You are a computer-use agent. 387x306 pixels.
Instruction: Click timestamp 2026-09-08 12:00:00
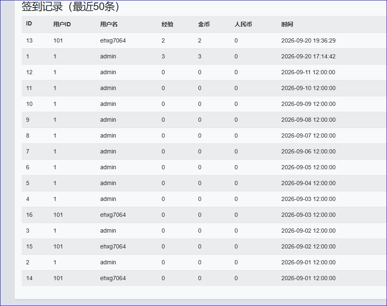[x=308, y=120]
